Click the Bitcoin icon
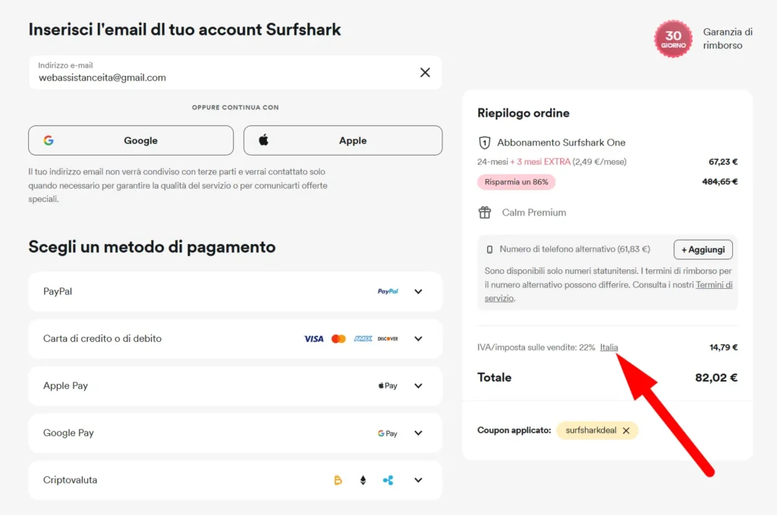 338,480
